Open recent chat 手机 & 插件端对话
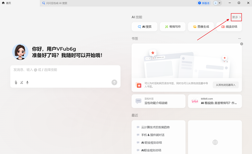This screenshot has width=252, height=154. [153, 135]
